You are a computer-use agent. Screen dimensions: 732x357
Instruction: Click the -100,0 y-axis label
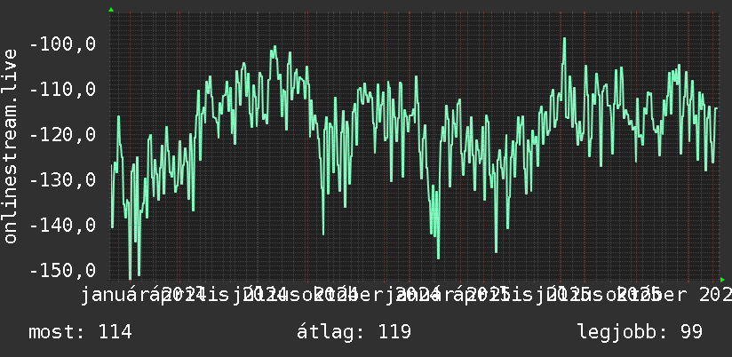[x=62, y=44]
